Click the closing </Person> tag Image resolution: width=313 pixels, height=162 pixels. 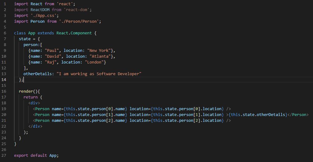click(298, 115)
